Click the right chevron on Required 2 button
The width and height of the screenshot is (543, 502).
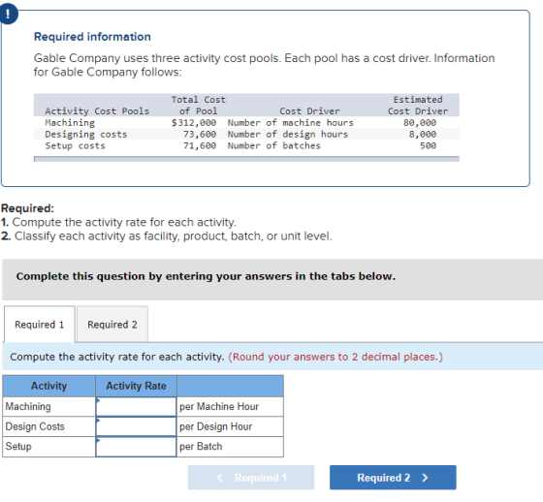point(425,478)
